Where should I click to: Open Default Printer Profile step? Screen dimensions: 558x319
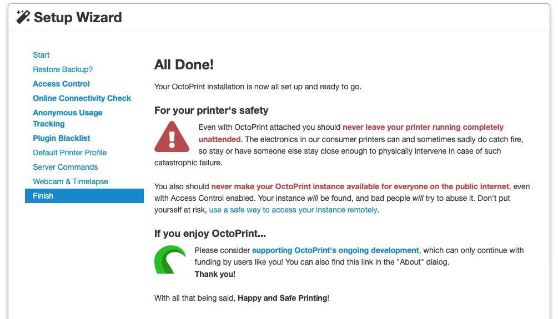tap(69, 153)
